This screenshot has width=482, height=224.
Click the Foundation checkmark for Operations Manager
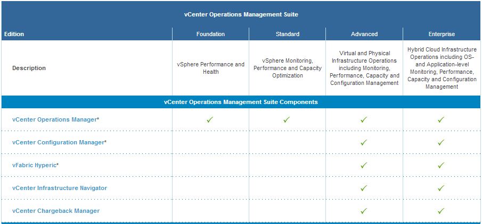point(210,120)
